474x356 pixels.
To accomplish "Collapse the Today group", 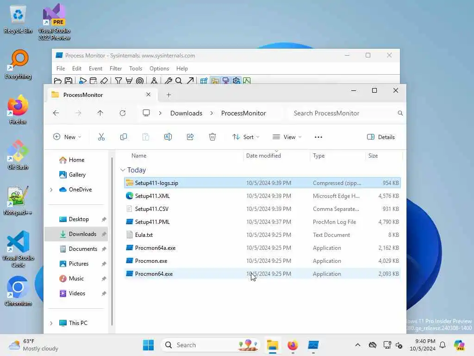I will pyautogui.click(x=123, y=170).
